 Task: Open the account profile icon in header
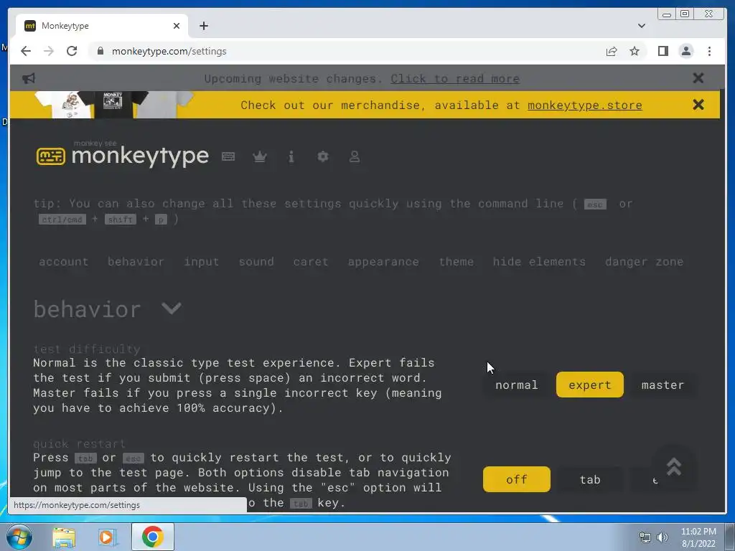coord(355,156)
